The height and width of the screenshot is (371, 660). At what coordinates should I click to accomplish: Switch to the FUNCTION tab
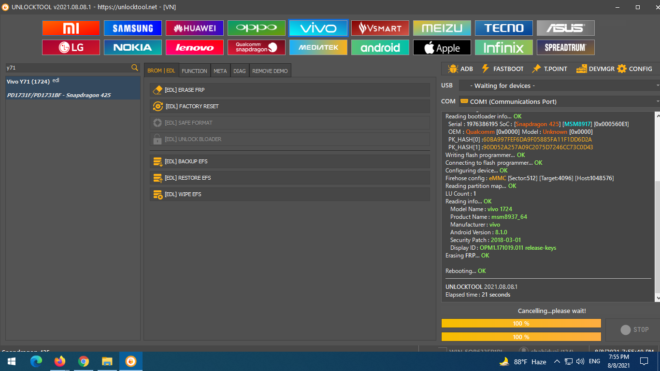pos(194,71)
